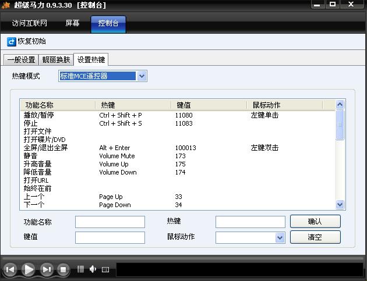Click the 左键双击 mouse action cell
The height and width of the screenshot is (281, 367).
[264, 148]
